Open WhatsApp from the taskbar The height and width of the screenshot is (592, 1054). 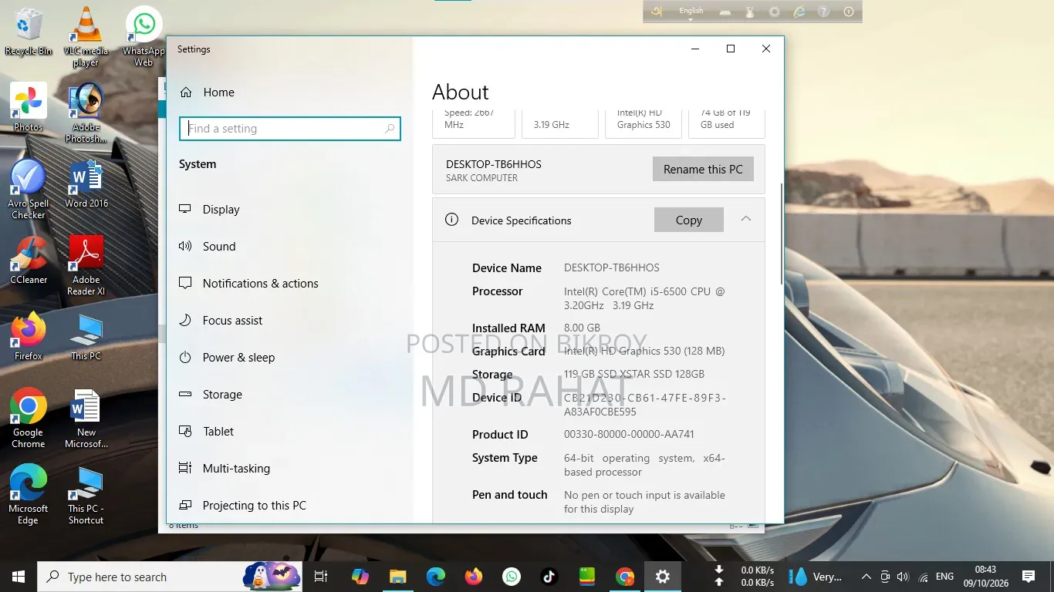pos(511,577)
